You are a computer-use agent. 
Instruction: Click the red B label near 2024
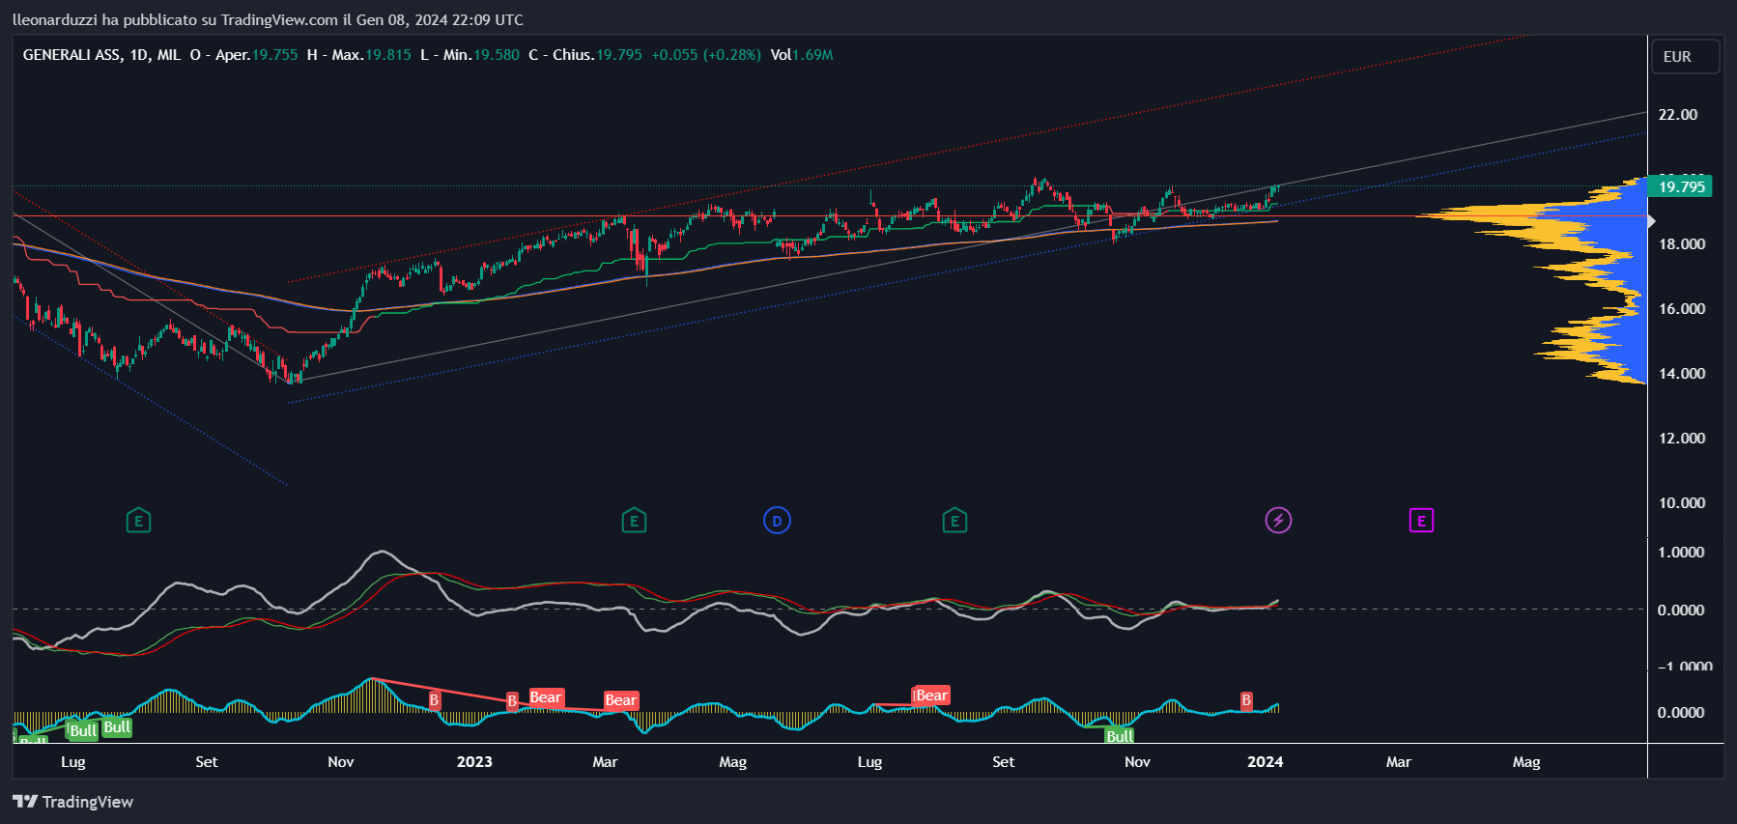(x=1246, y=700)
